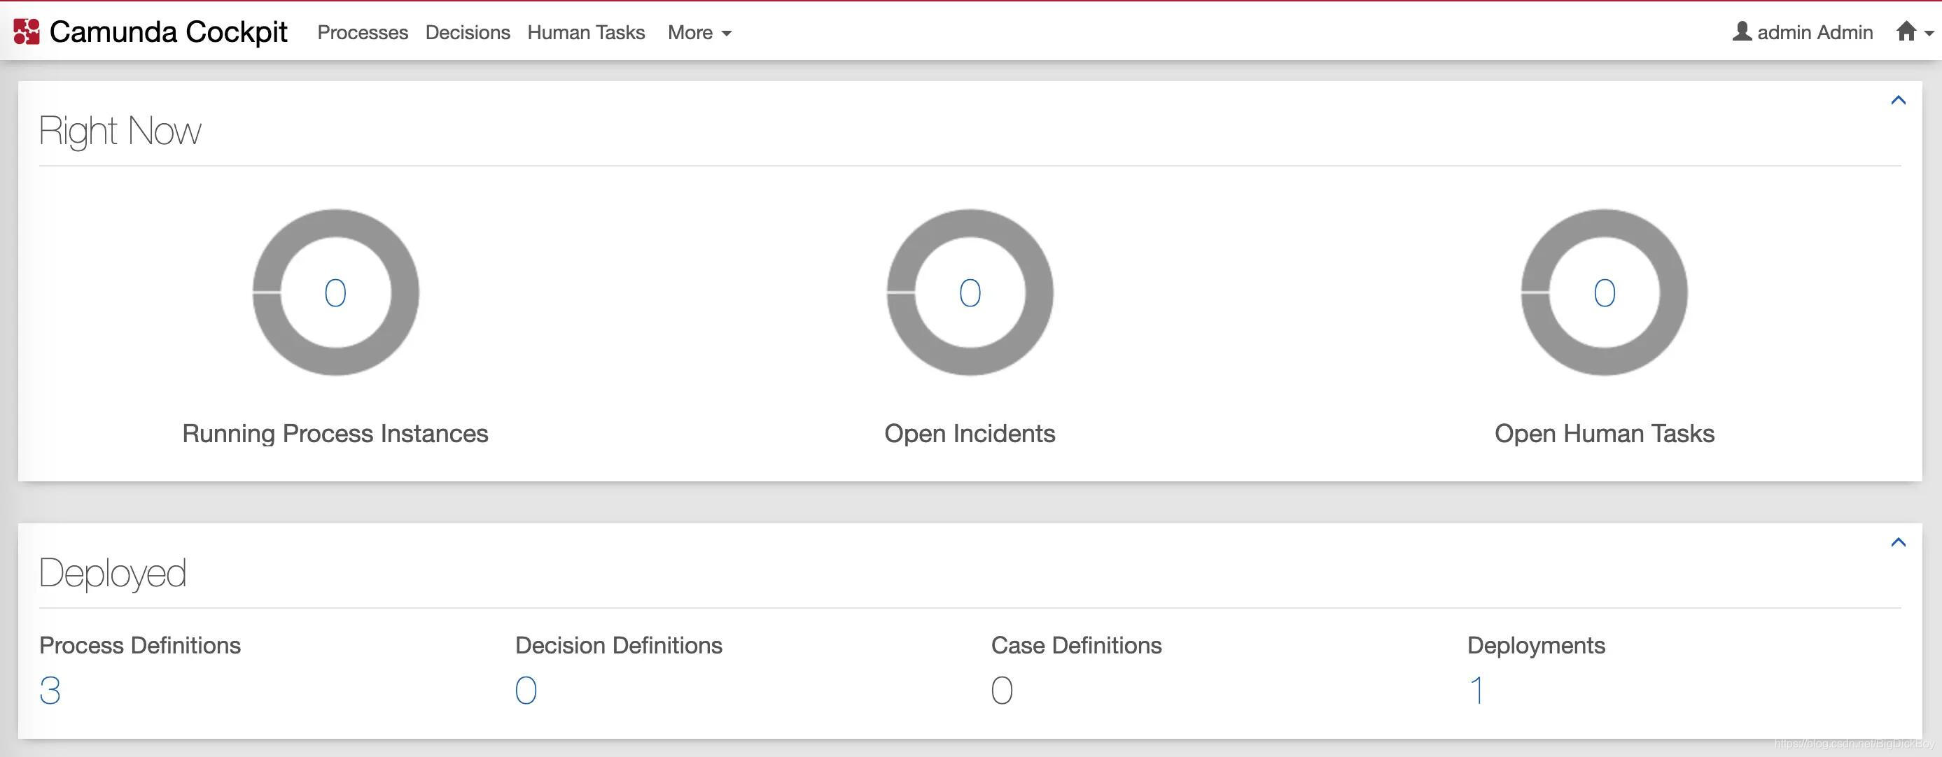Viewport: 1942px width, 757px height.
Task: Click the Running Process Instances label
Action: (x=335, y=434)
